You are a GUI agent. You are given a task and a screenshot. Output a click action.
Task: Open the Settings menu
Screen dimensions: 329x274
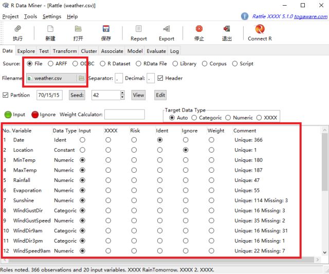click(52, 16)
